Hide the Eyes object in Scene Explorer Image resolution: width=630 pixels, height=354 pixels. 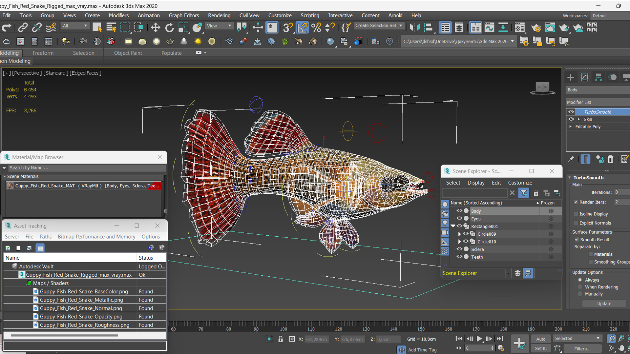click(x=459, y=219)
